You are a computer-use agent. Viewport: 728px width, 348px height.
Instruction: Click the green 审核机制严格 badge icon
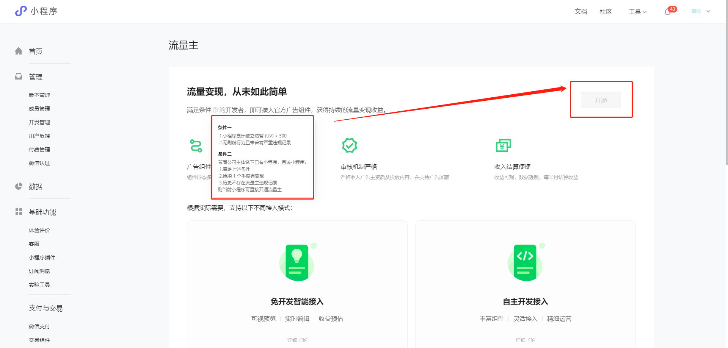pyautogui.click(x=349, y=145)
